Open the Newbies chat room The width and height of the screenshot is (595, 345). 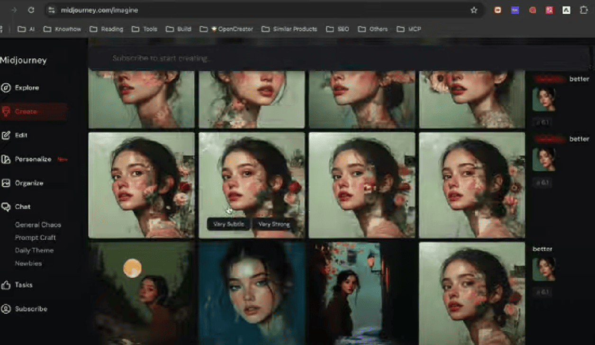point(28,263)
